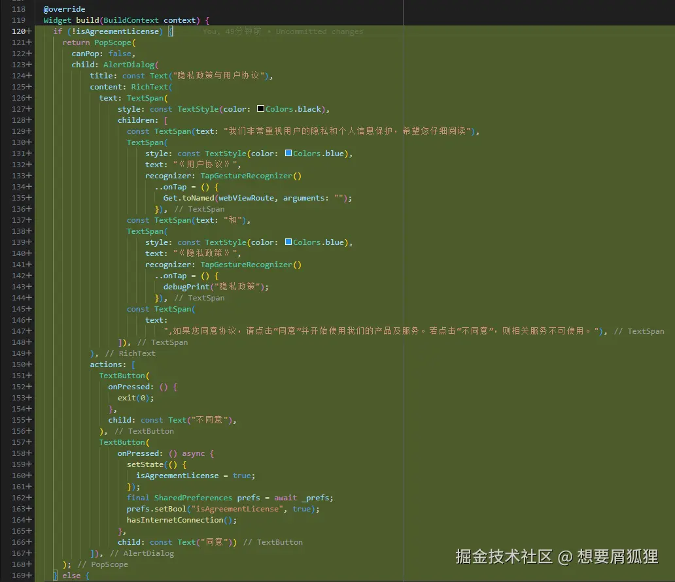Click the 'Uncommitted changes' blame annotation
675x582 pixels.
point(319,31)
